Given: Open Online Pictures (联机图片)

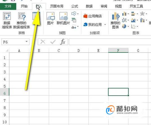Looking at the screenshot, I should point(63,18).
